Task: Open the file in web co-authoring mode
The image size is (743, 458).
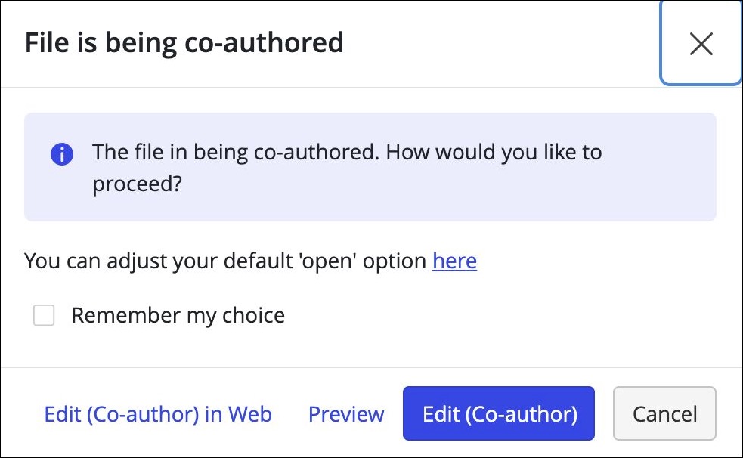Action: click(x=158, y=413)
